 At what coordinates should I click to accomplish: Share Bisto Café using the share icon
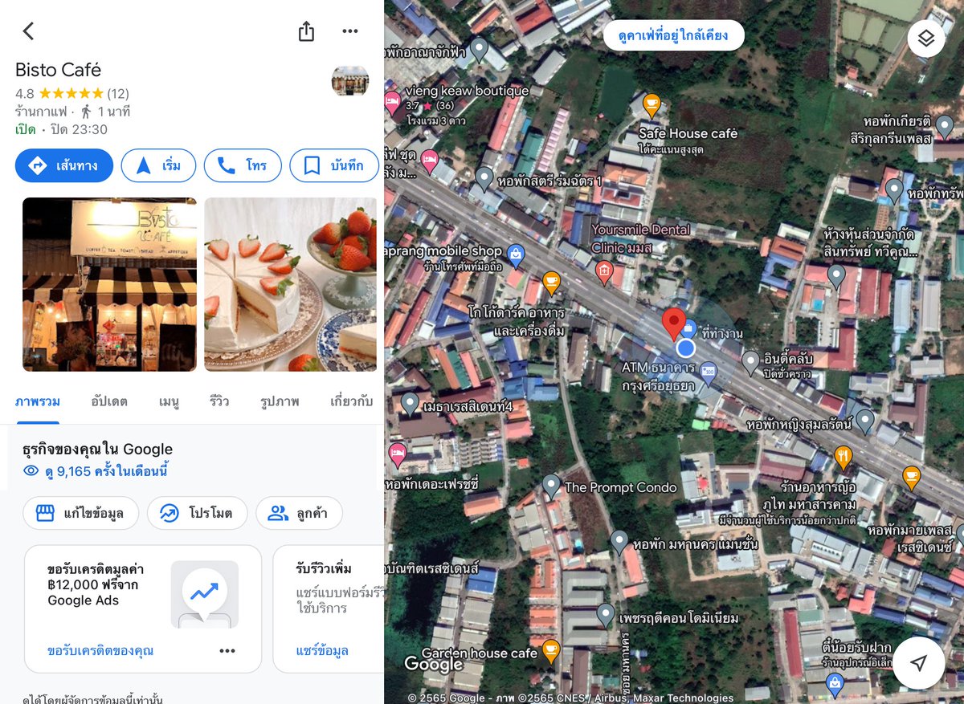pyautogui.click(x=306, y=31)
